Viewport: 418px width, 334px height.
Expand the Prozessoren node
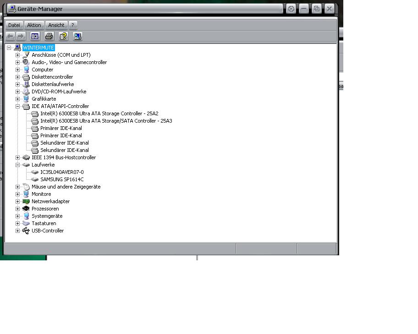click(x=17, y=209)
